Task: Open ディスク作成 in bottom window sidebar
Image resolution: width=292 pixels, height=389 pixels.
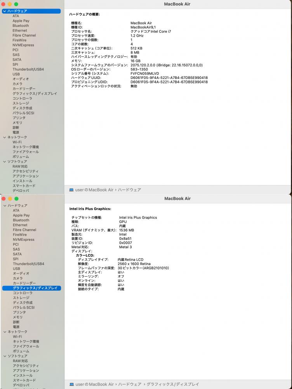Action: coord(23,303)
